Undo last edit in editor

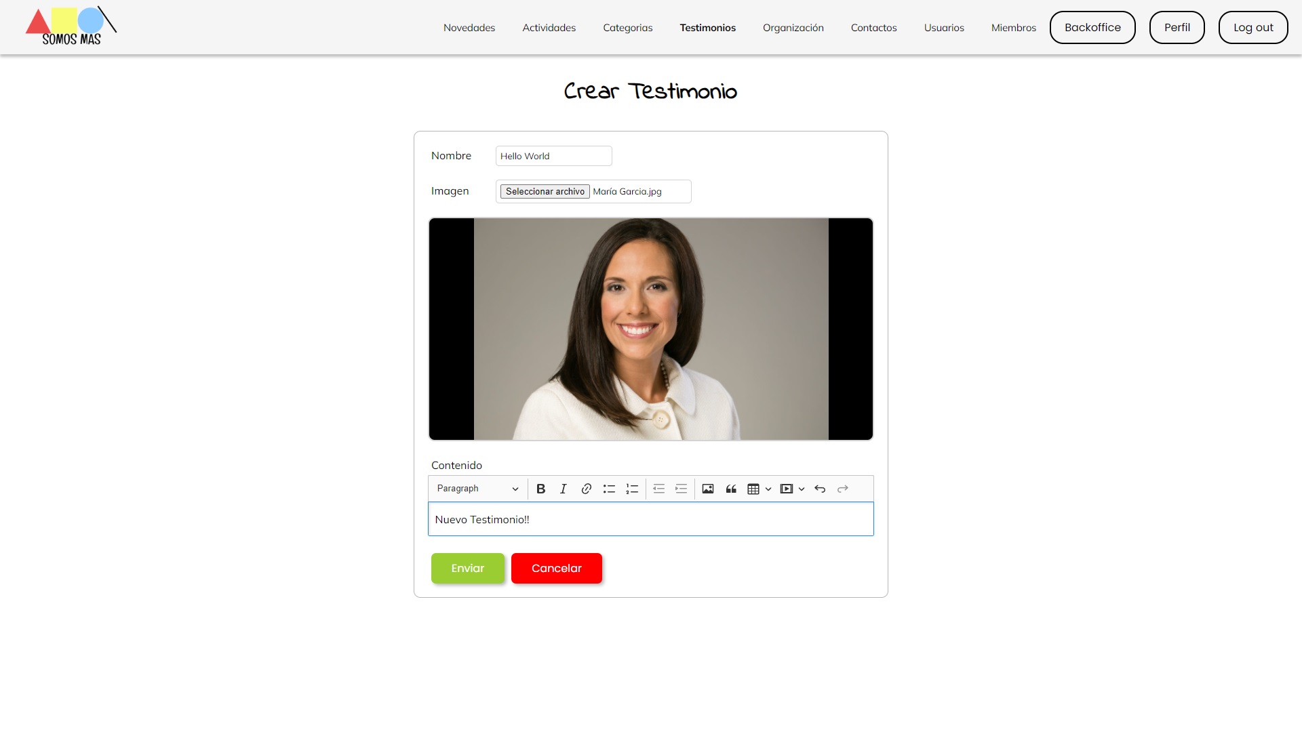coord(820,489)
